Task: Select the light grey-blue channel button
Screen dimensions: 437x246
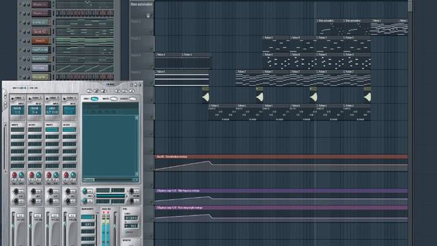Action: [x=41, y=68]
